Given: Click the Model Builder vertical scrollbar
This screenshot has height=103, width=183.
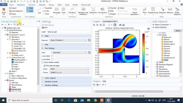Looking at the screenshot, I should point(38,57).
